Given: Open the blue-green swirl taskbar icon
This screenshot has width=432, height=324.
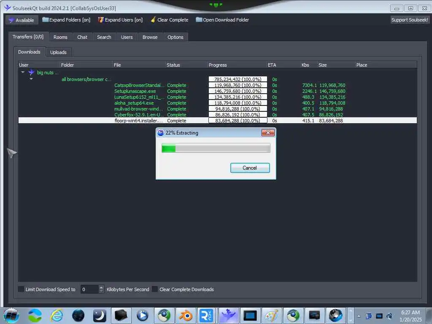Looking at the screenshot, I should tap(35, 316).
